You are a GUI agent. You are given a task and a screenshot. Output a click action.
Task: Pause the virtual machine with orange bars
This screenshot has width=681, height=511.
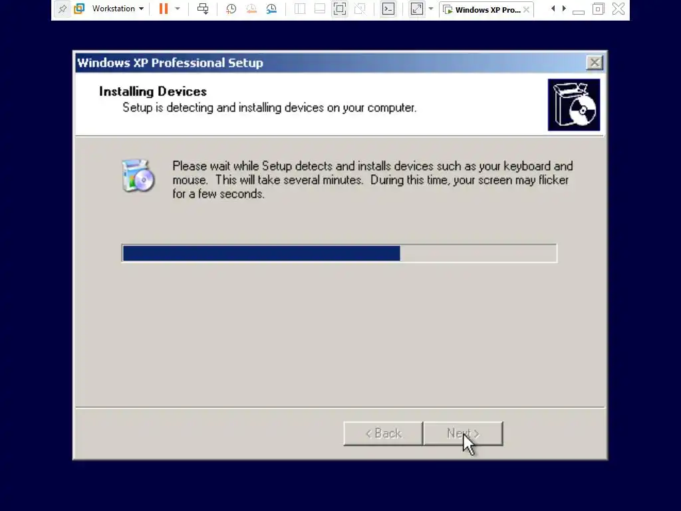164,9
